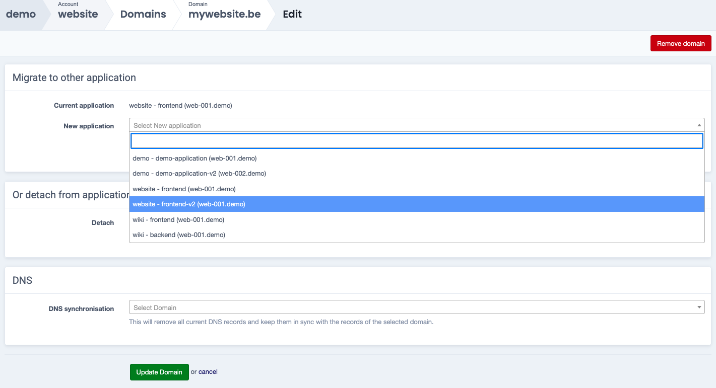This screenshot has height=388, width=716.
Task: Click the Edit breadcrumb
Action: 292,14
